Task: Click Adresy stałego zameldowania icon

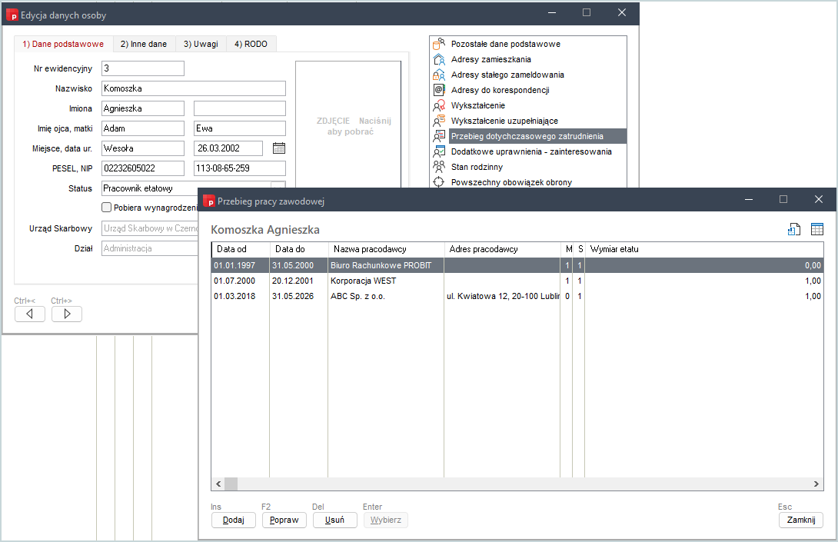Action: [x=439, y=75]
